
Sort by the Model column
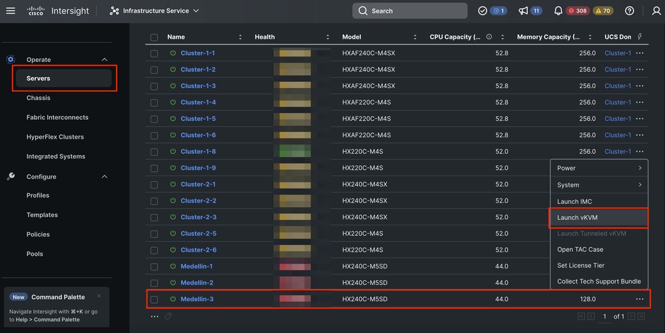(x=415, y=37)
